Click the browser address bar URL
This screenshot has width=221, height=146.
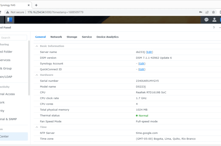[55, 12]
